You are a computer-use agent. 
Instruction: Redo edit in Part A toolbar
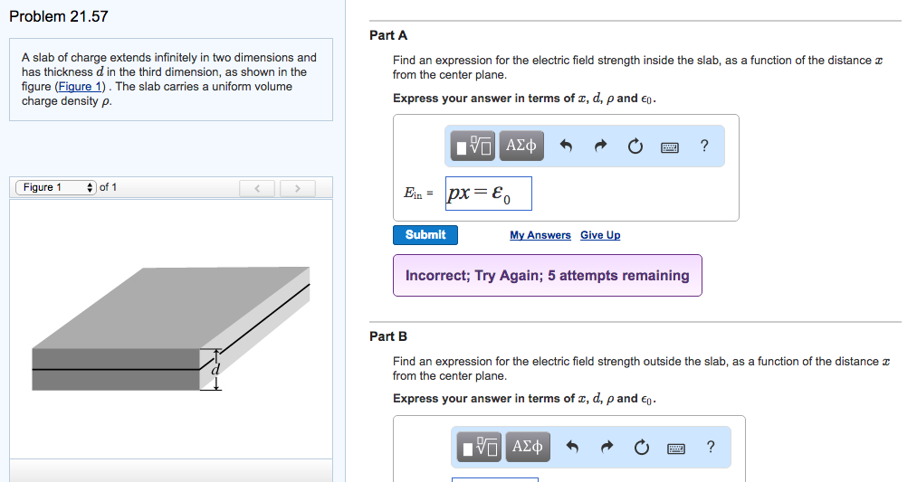[x=599, y=146]
